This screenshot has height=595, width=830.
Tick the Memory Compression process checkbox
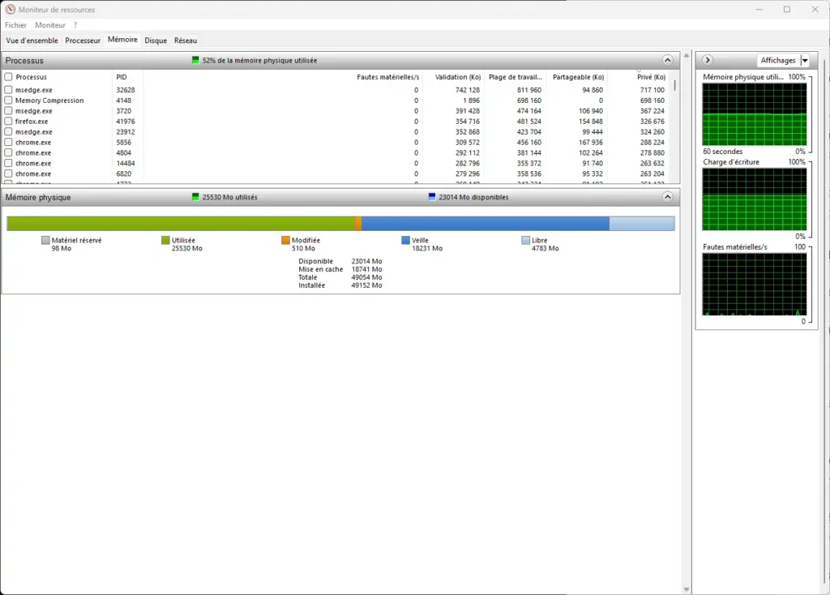[x=8, y=101]
